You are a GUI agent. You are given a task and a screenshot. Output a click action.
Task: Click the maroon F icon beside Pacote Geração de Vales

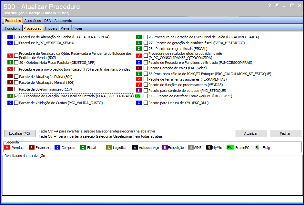pyautogui.click(x=139, y=68)
